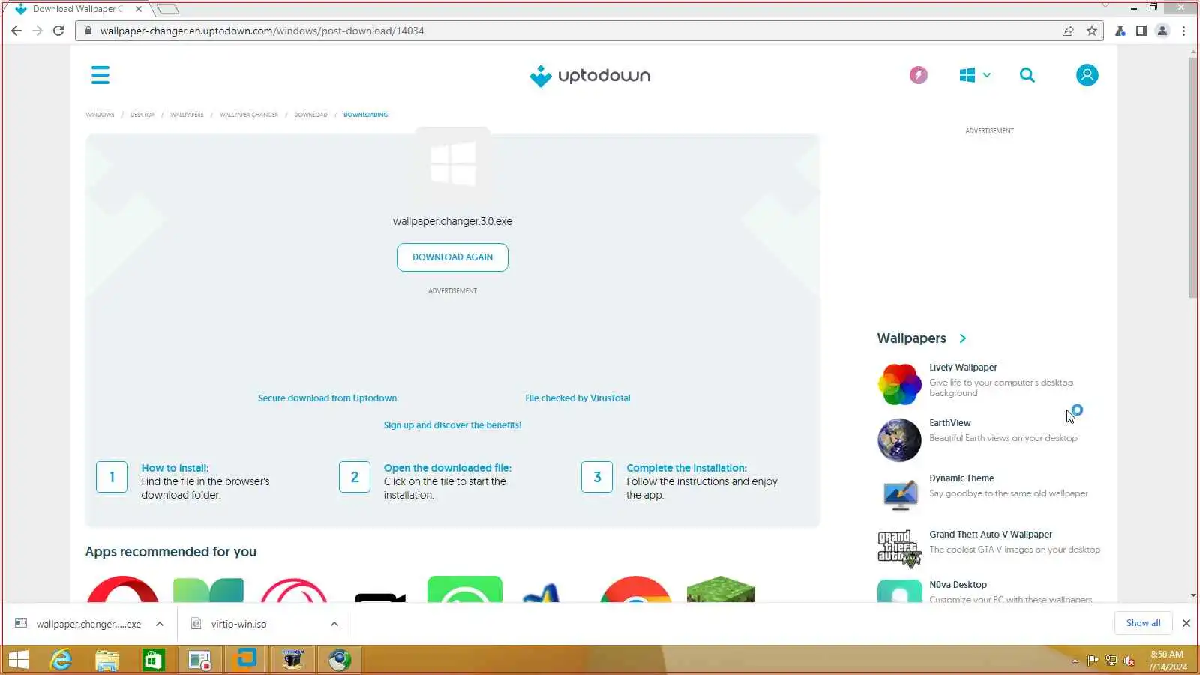Toggle the browser side panel
The width and height of the screenshot is (1200, 675).
1141,31
